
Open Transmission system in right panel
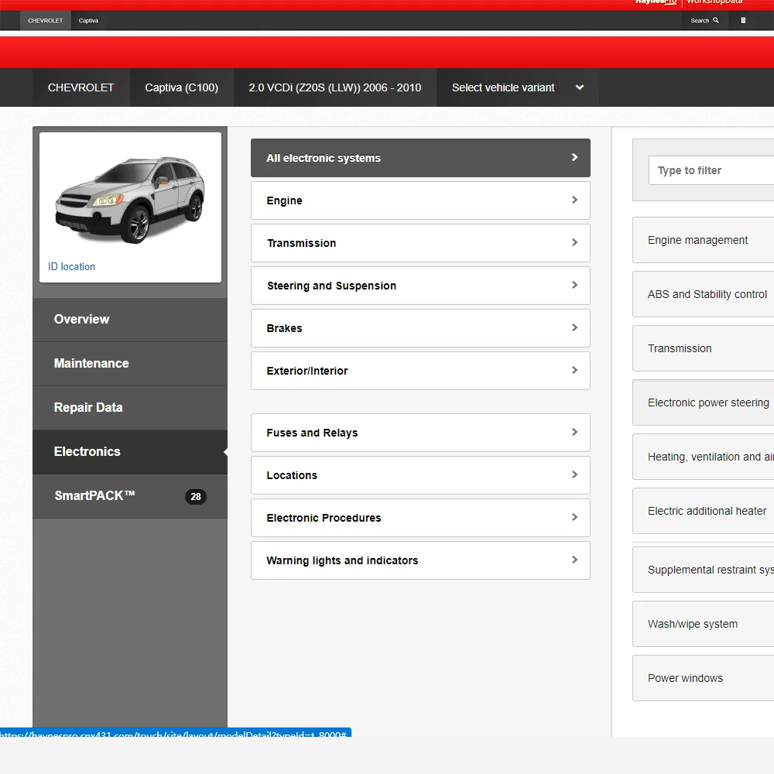point(704,348)
